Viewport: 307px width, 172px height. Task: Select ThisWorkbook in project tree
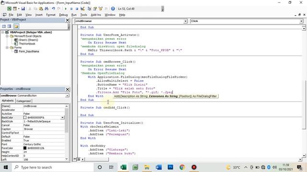click(27, 43)
